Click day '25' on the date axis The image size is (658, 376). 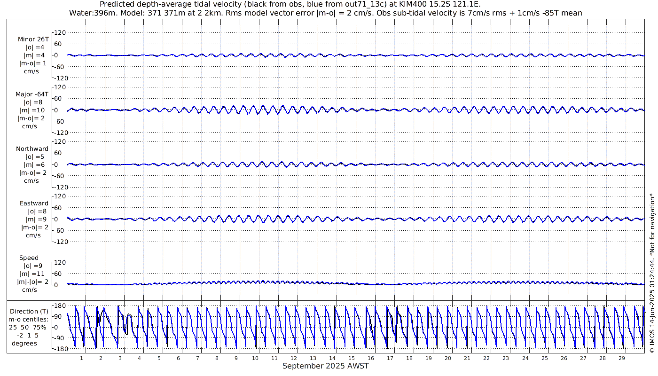544,358
